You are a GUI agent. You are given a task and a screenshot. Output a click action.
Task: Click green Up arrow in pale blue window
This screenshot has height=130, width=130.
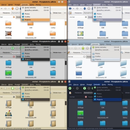pyautogui.click(x=83, y=48)
